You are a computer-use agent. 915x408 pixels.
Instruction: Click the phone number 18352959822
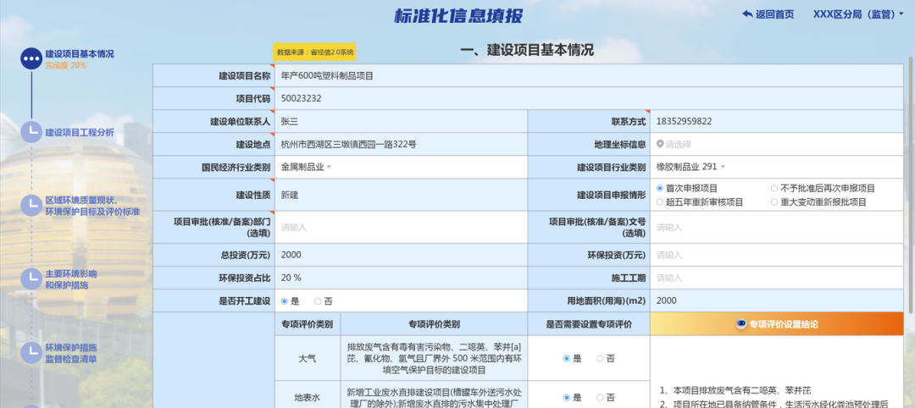click(x=684, y=121)
